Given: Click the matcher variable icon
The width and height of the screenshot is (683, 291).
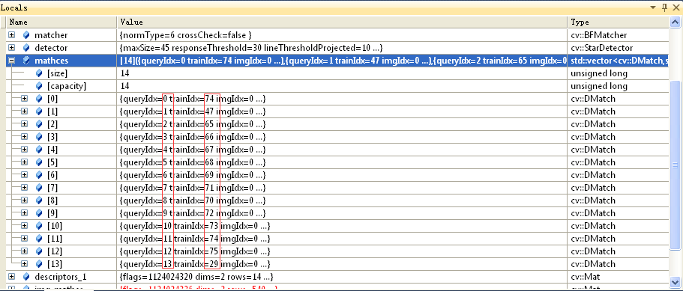Looking at the screenshot, I should click(26, 34).
